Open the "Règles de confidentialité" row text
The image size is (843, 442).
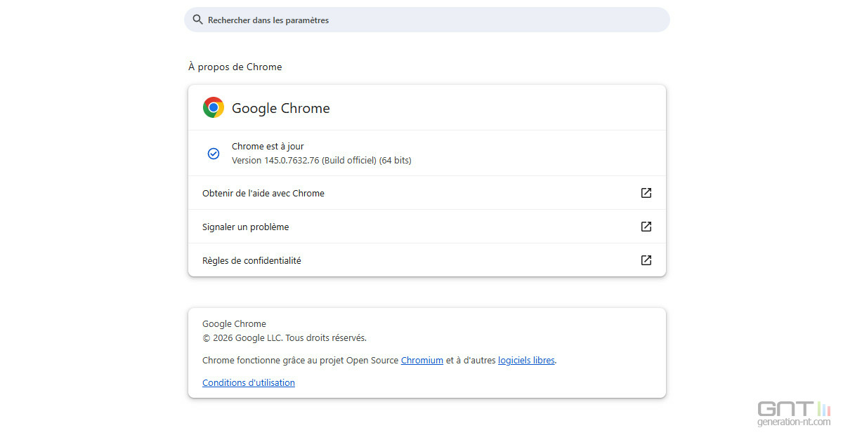pos(251,260)
